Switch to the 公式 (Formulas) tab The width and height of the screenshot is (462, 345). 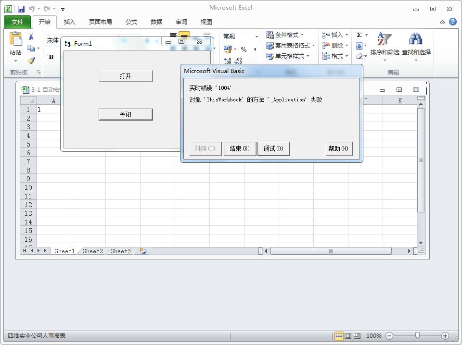131,22
